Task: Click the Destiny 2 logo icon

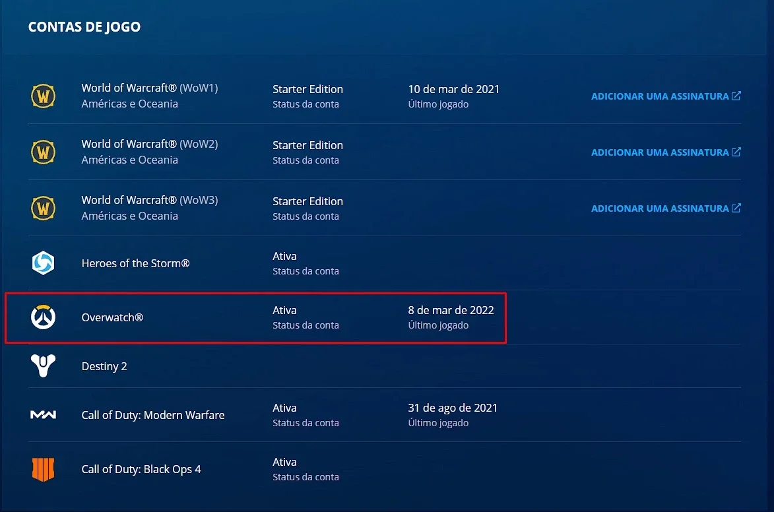Action: [43, 366]
